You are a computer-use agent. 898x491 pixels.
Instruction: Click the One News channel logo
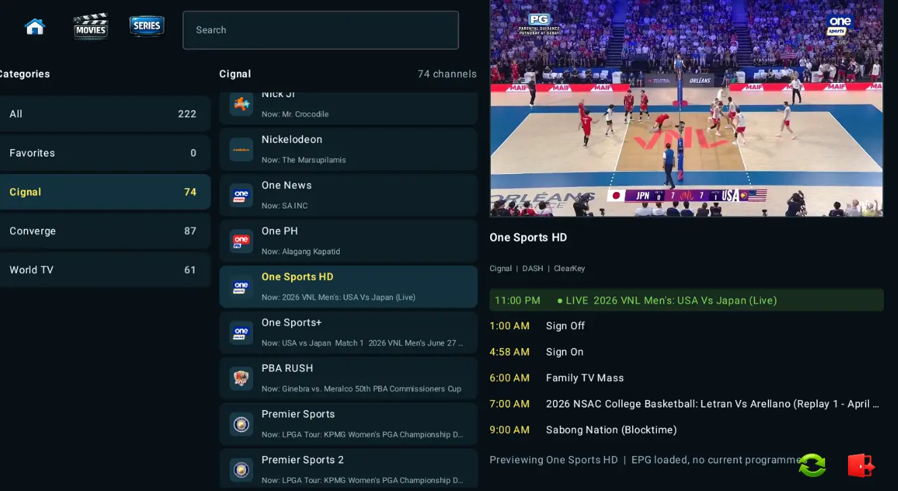[241, 196]
